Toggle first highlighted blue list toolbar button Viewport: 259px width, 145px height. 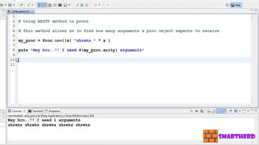(40, 5)
